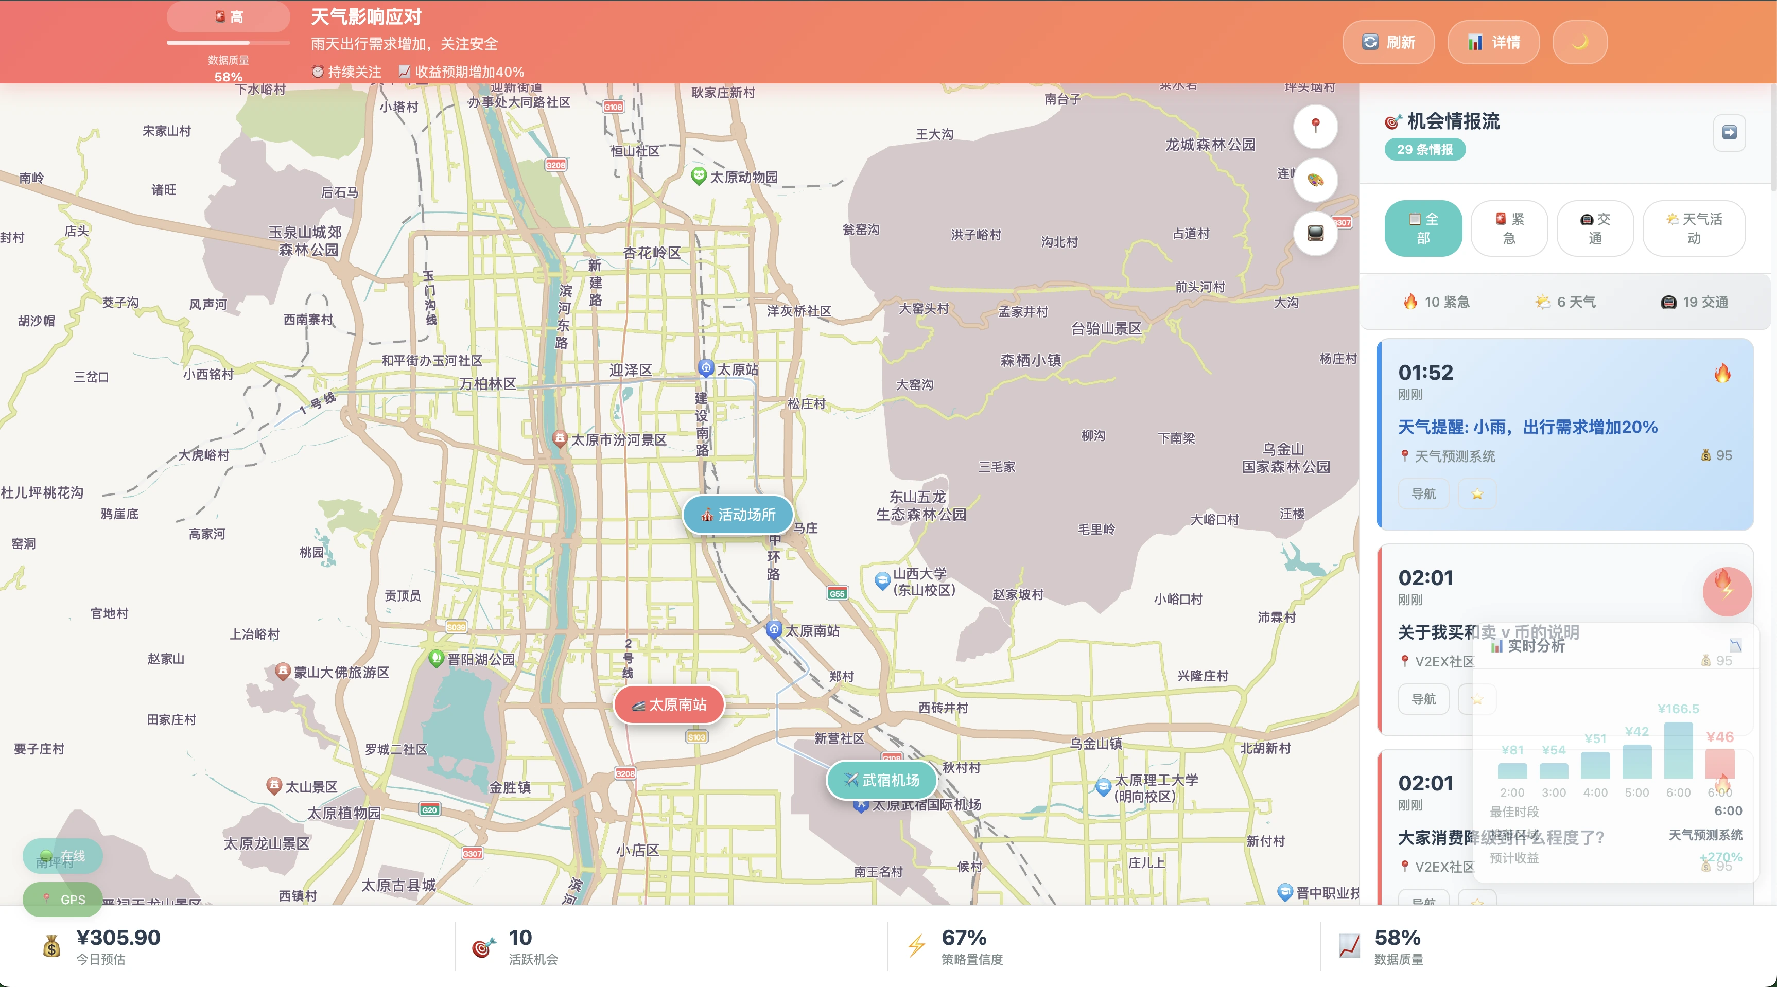Click the screen display map button

1315,233
